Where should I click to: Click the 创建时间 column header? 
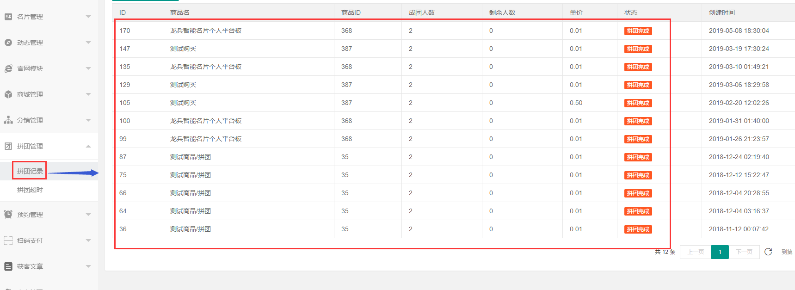(x=721, y=12)
